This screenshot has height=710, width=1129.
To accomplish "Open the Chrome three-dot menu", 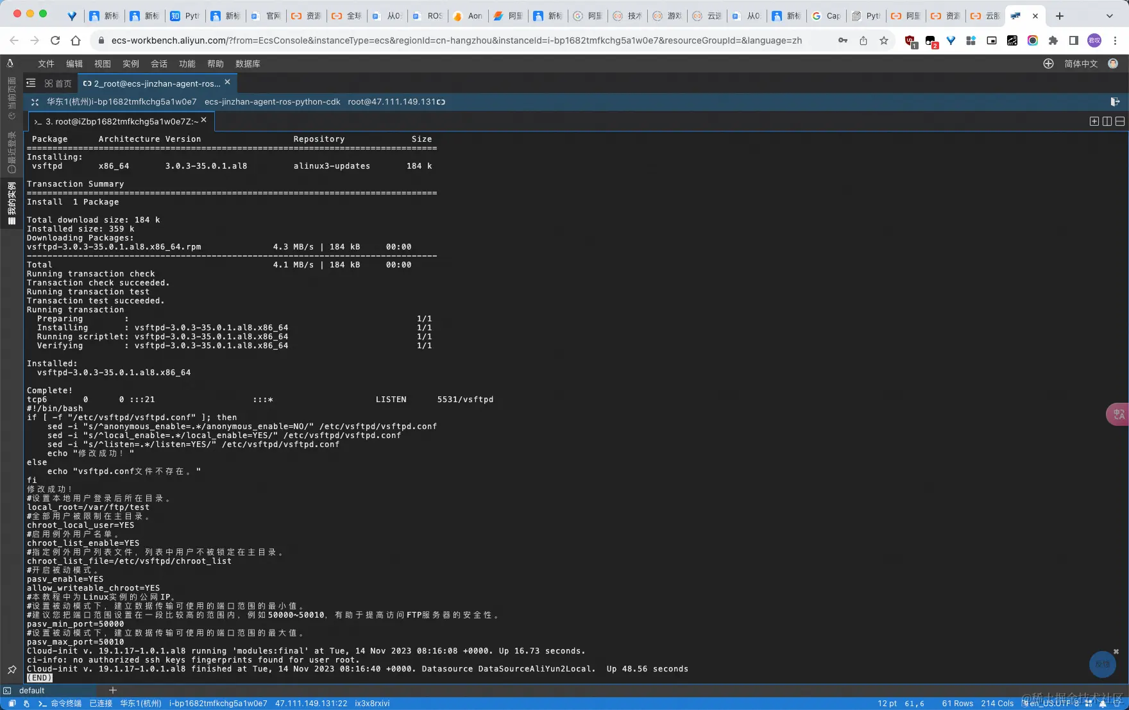I will 1115,40.
